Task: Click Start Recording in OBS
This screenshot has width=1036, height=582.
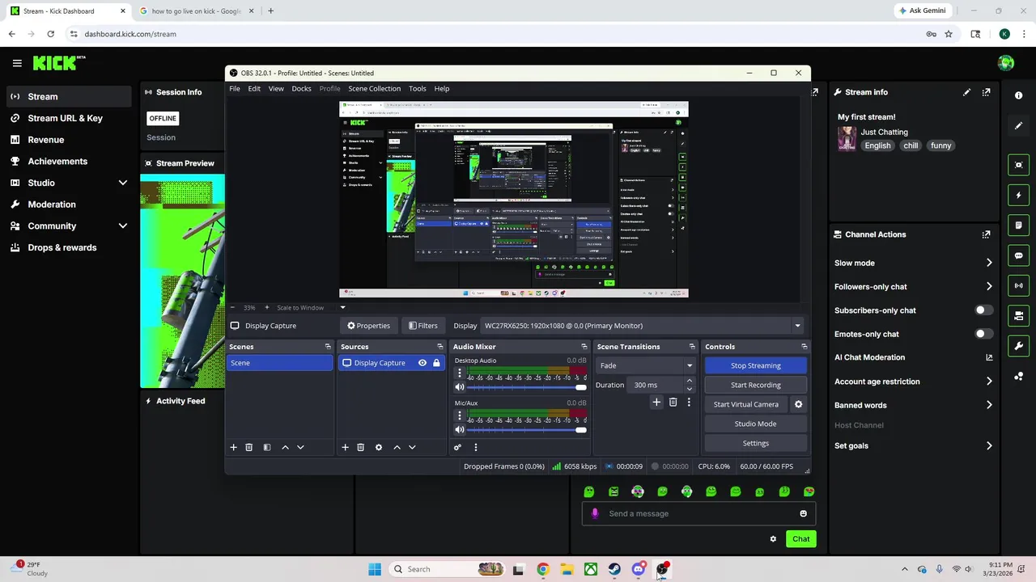Action: click(756, 385)
